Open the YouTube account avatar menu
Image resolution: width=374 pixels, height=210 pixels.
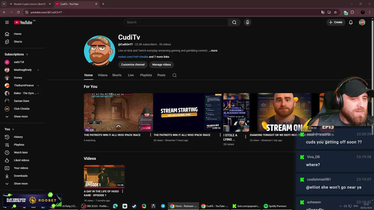(362, 22)
